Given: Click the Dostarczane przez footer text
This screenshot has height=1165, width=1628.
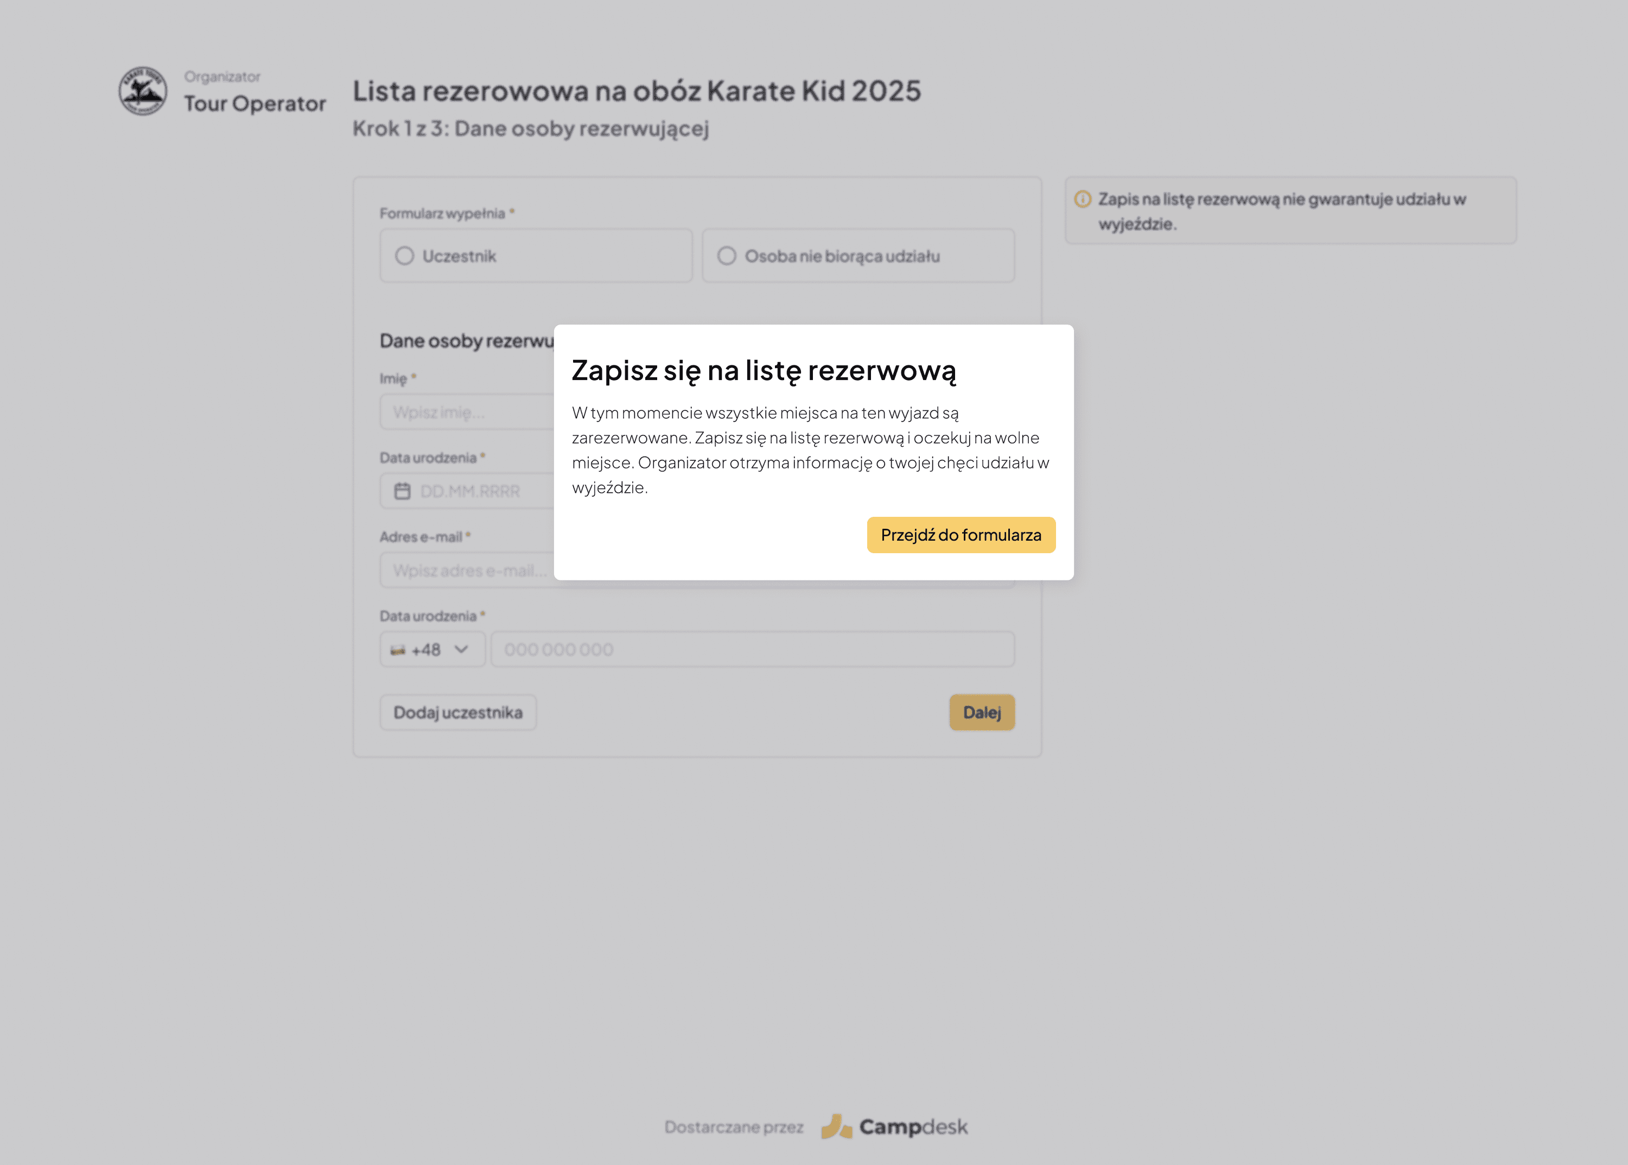Looking at the screenshot, I should (x=733, y=1127).
